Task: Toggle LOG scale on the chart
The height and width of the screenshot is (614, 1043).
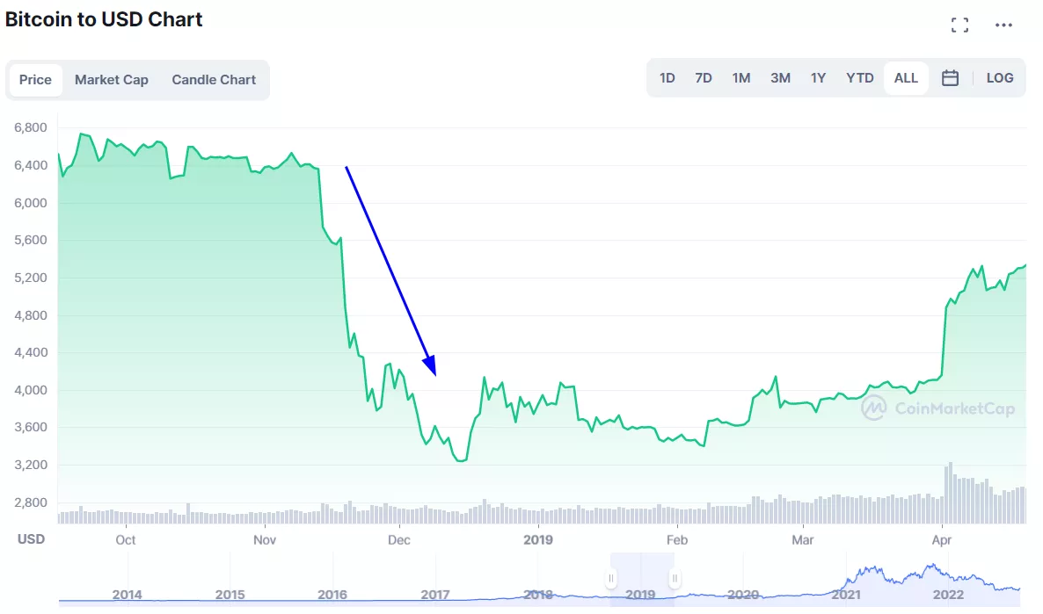Action: click(1000, 78)
